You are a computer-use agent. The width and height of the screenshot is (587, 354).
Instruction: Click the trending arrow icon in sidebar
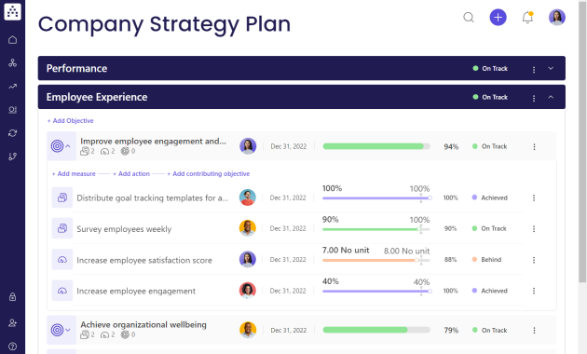point(12,87)
